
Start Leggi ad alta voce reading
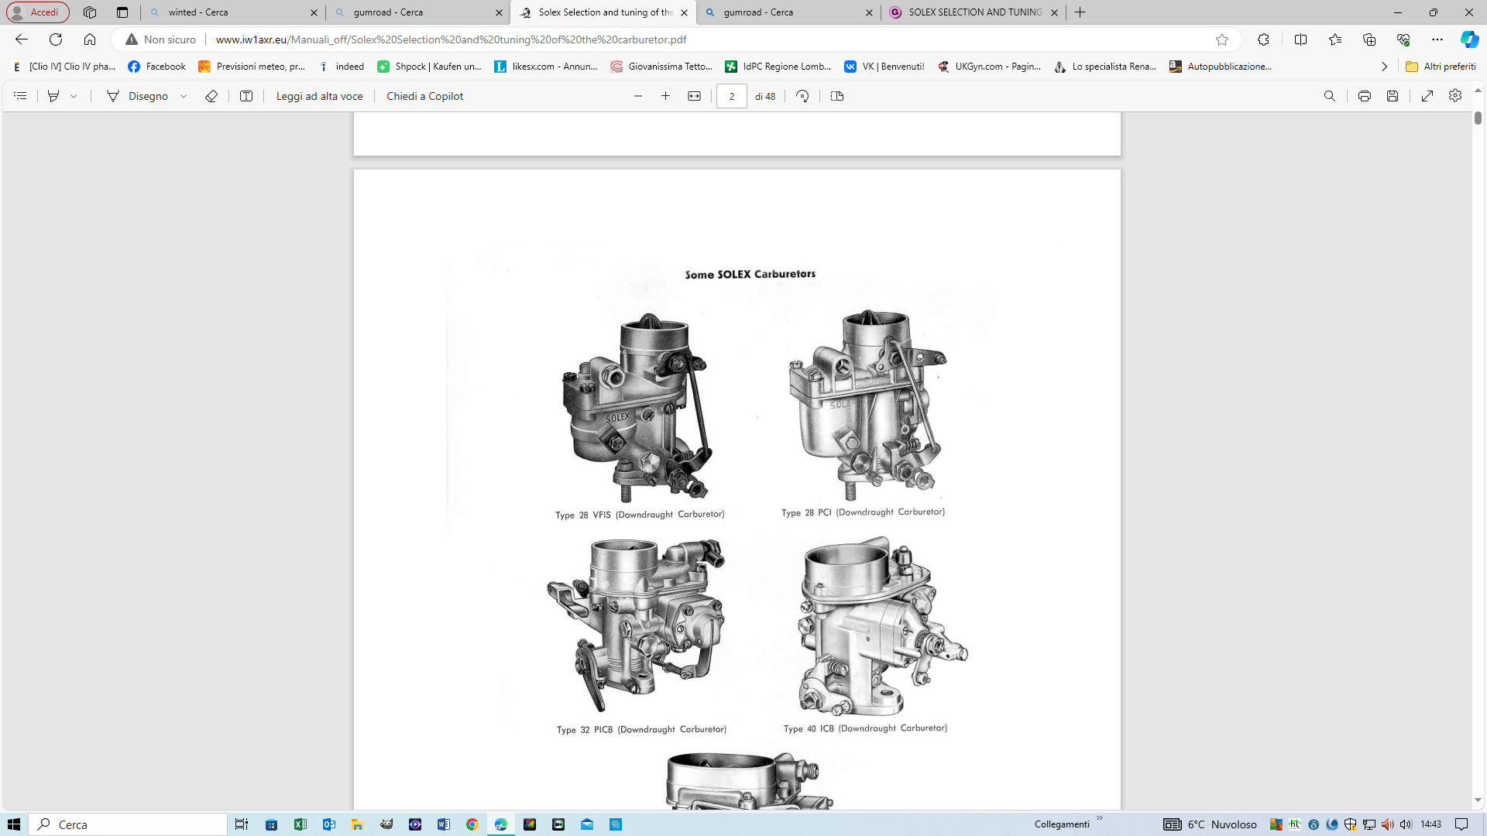pyautogui.click(x=318, y=96)
